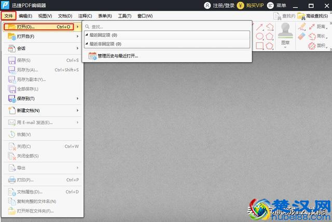332x222 pixels.
Task: Choose 新建文档(N) in File menu
Action: click(43, 110)
